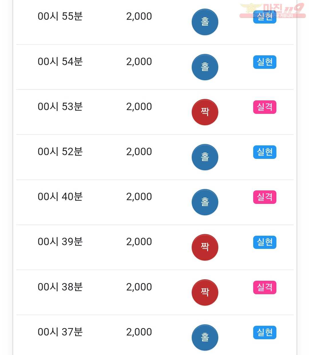This screenshot has width=309, height=355.
Task: Click the 실현 badge in 00시 37분 row
Action: [265, 332]
